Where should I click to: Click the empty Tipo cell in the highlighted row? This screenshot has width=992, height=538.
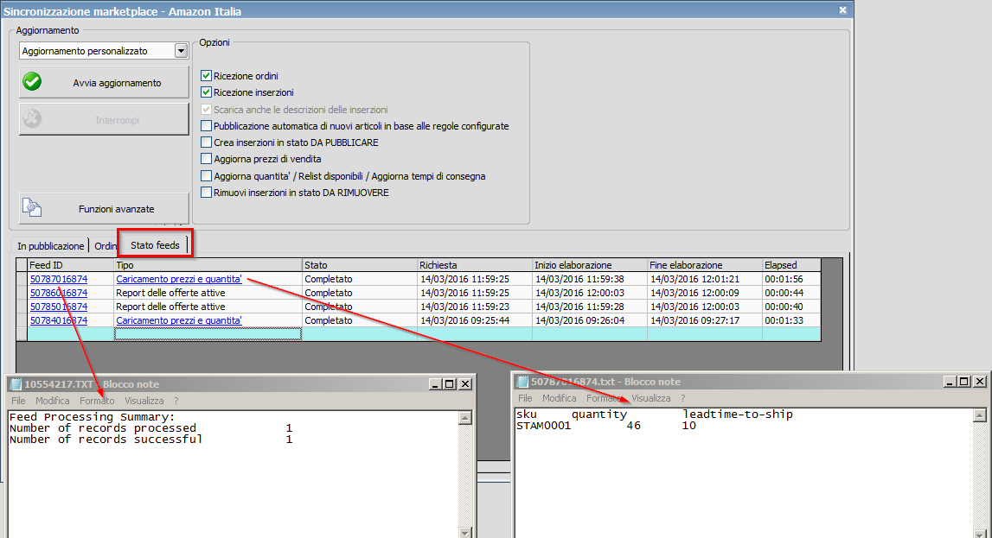(208, 334)
